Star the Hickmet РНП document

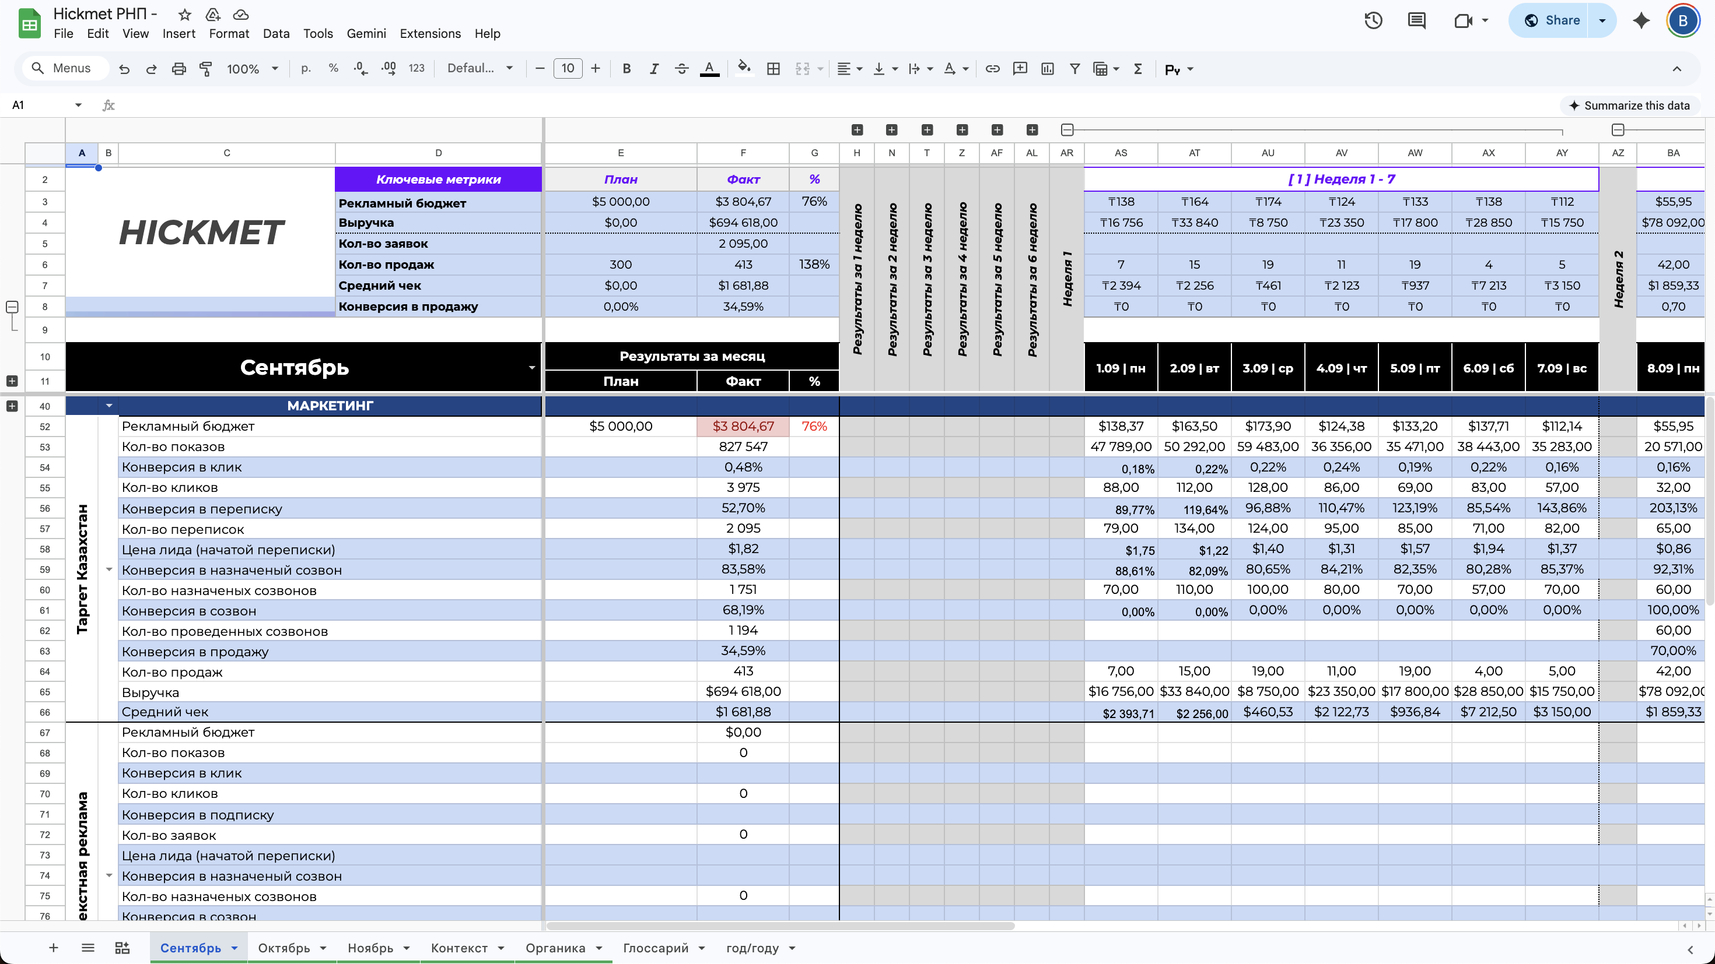(185, 14)
